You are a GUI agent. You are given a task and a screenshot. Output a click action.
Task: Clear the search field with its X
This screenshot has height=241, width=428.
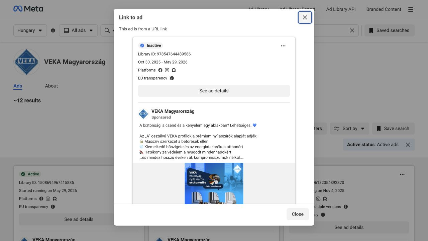click(x=352, y=30)
